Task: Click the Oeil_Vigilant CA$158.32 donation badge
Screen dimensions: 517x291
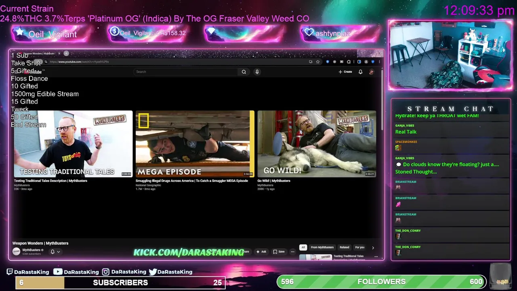Action: 147,34
